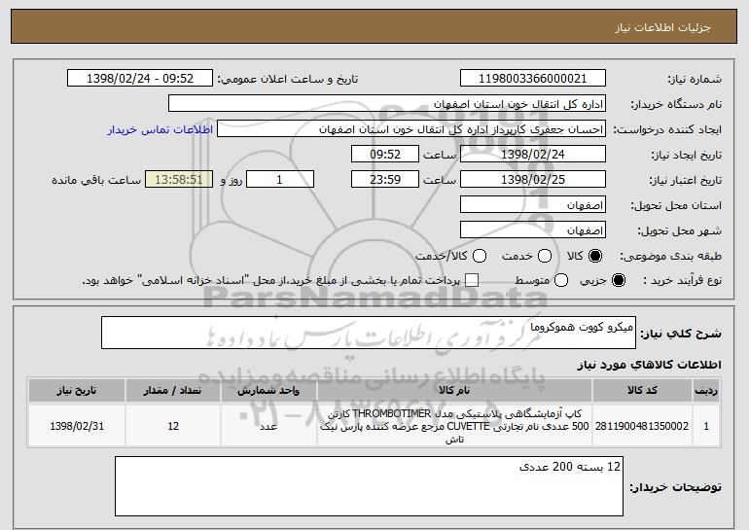
Task: Click the remaining days field showing 1
Action: [x=280, y=180]
